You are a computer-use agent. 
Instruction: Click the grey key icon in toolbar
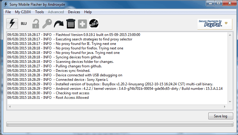[47, 24]
